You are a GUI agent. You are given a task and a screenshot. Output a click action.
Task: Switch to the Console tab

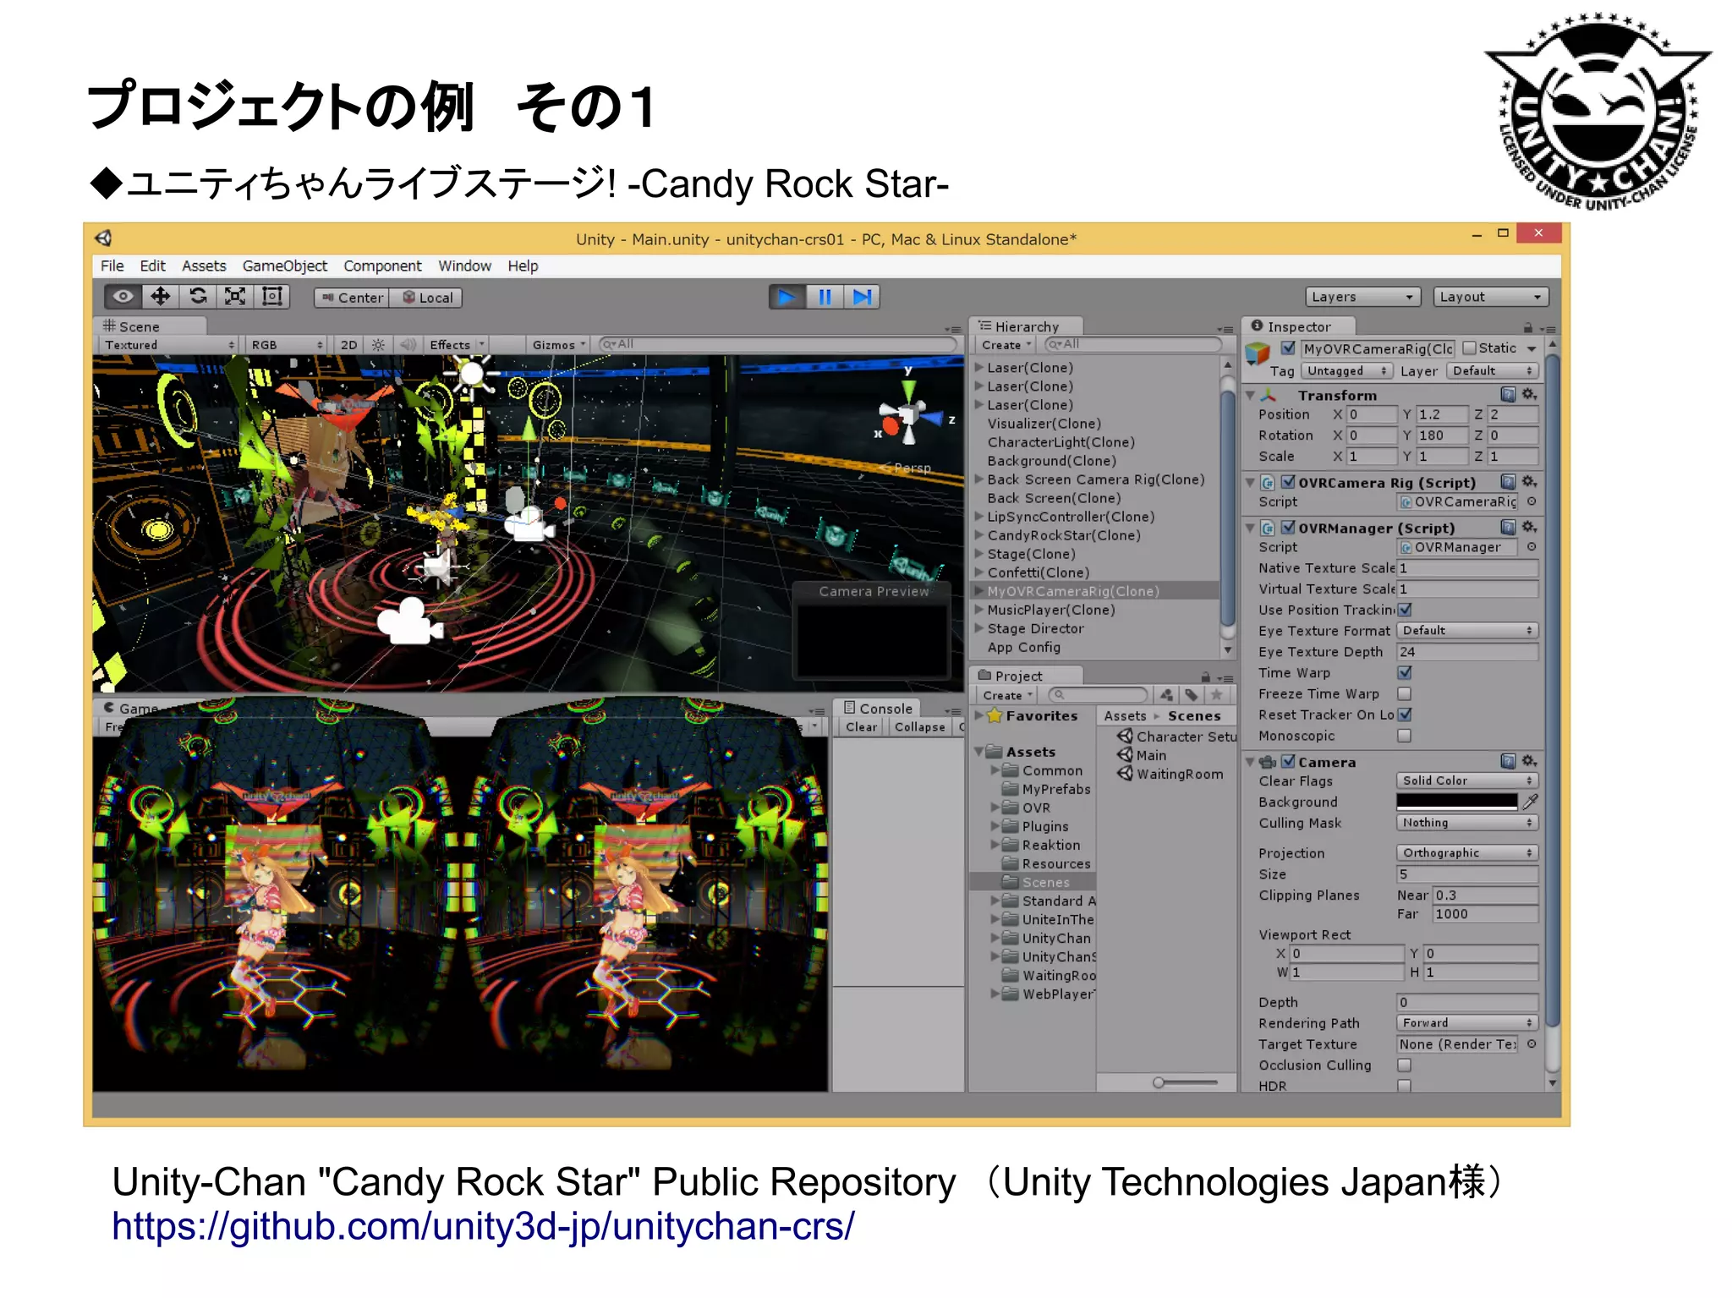[x=877, y=709]
